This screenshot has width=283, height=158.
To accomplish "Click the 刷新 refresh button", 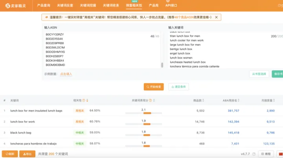I will click(x=10, y=154).
